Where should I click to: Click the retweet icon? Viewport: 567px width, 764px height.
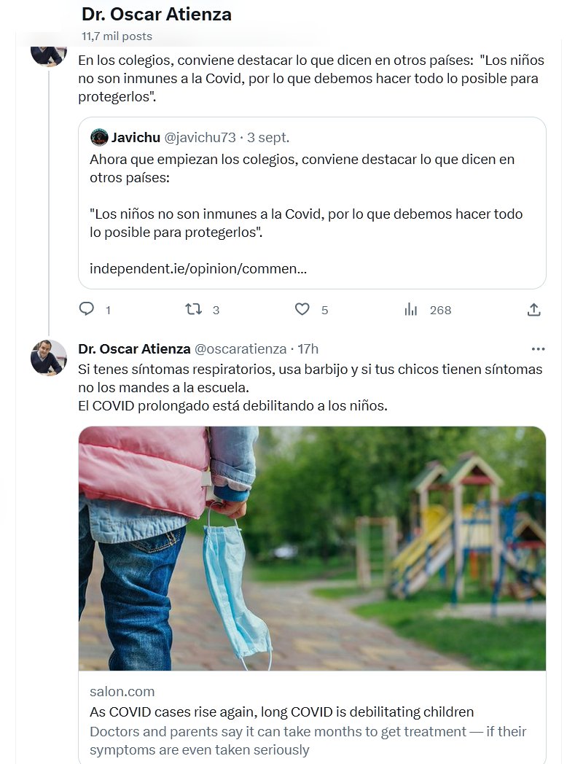(x=193, y=309)
